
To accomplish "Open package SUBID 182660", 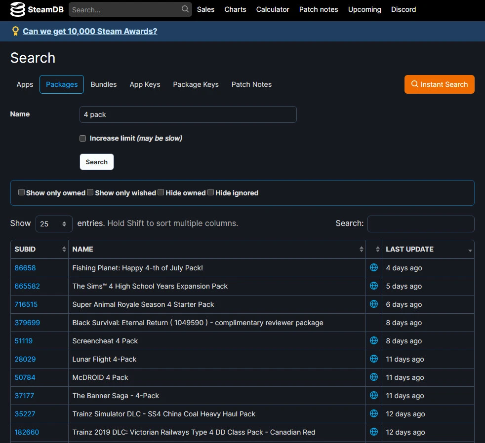I will click(x=27, y=432).
